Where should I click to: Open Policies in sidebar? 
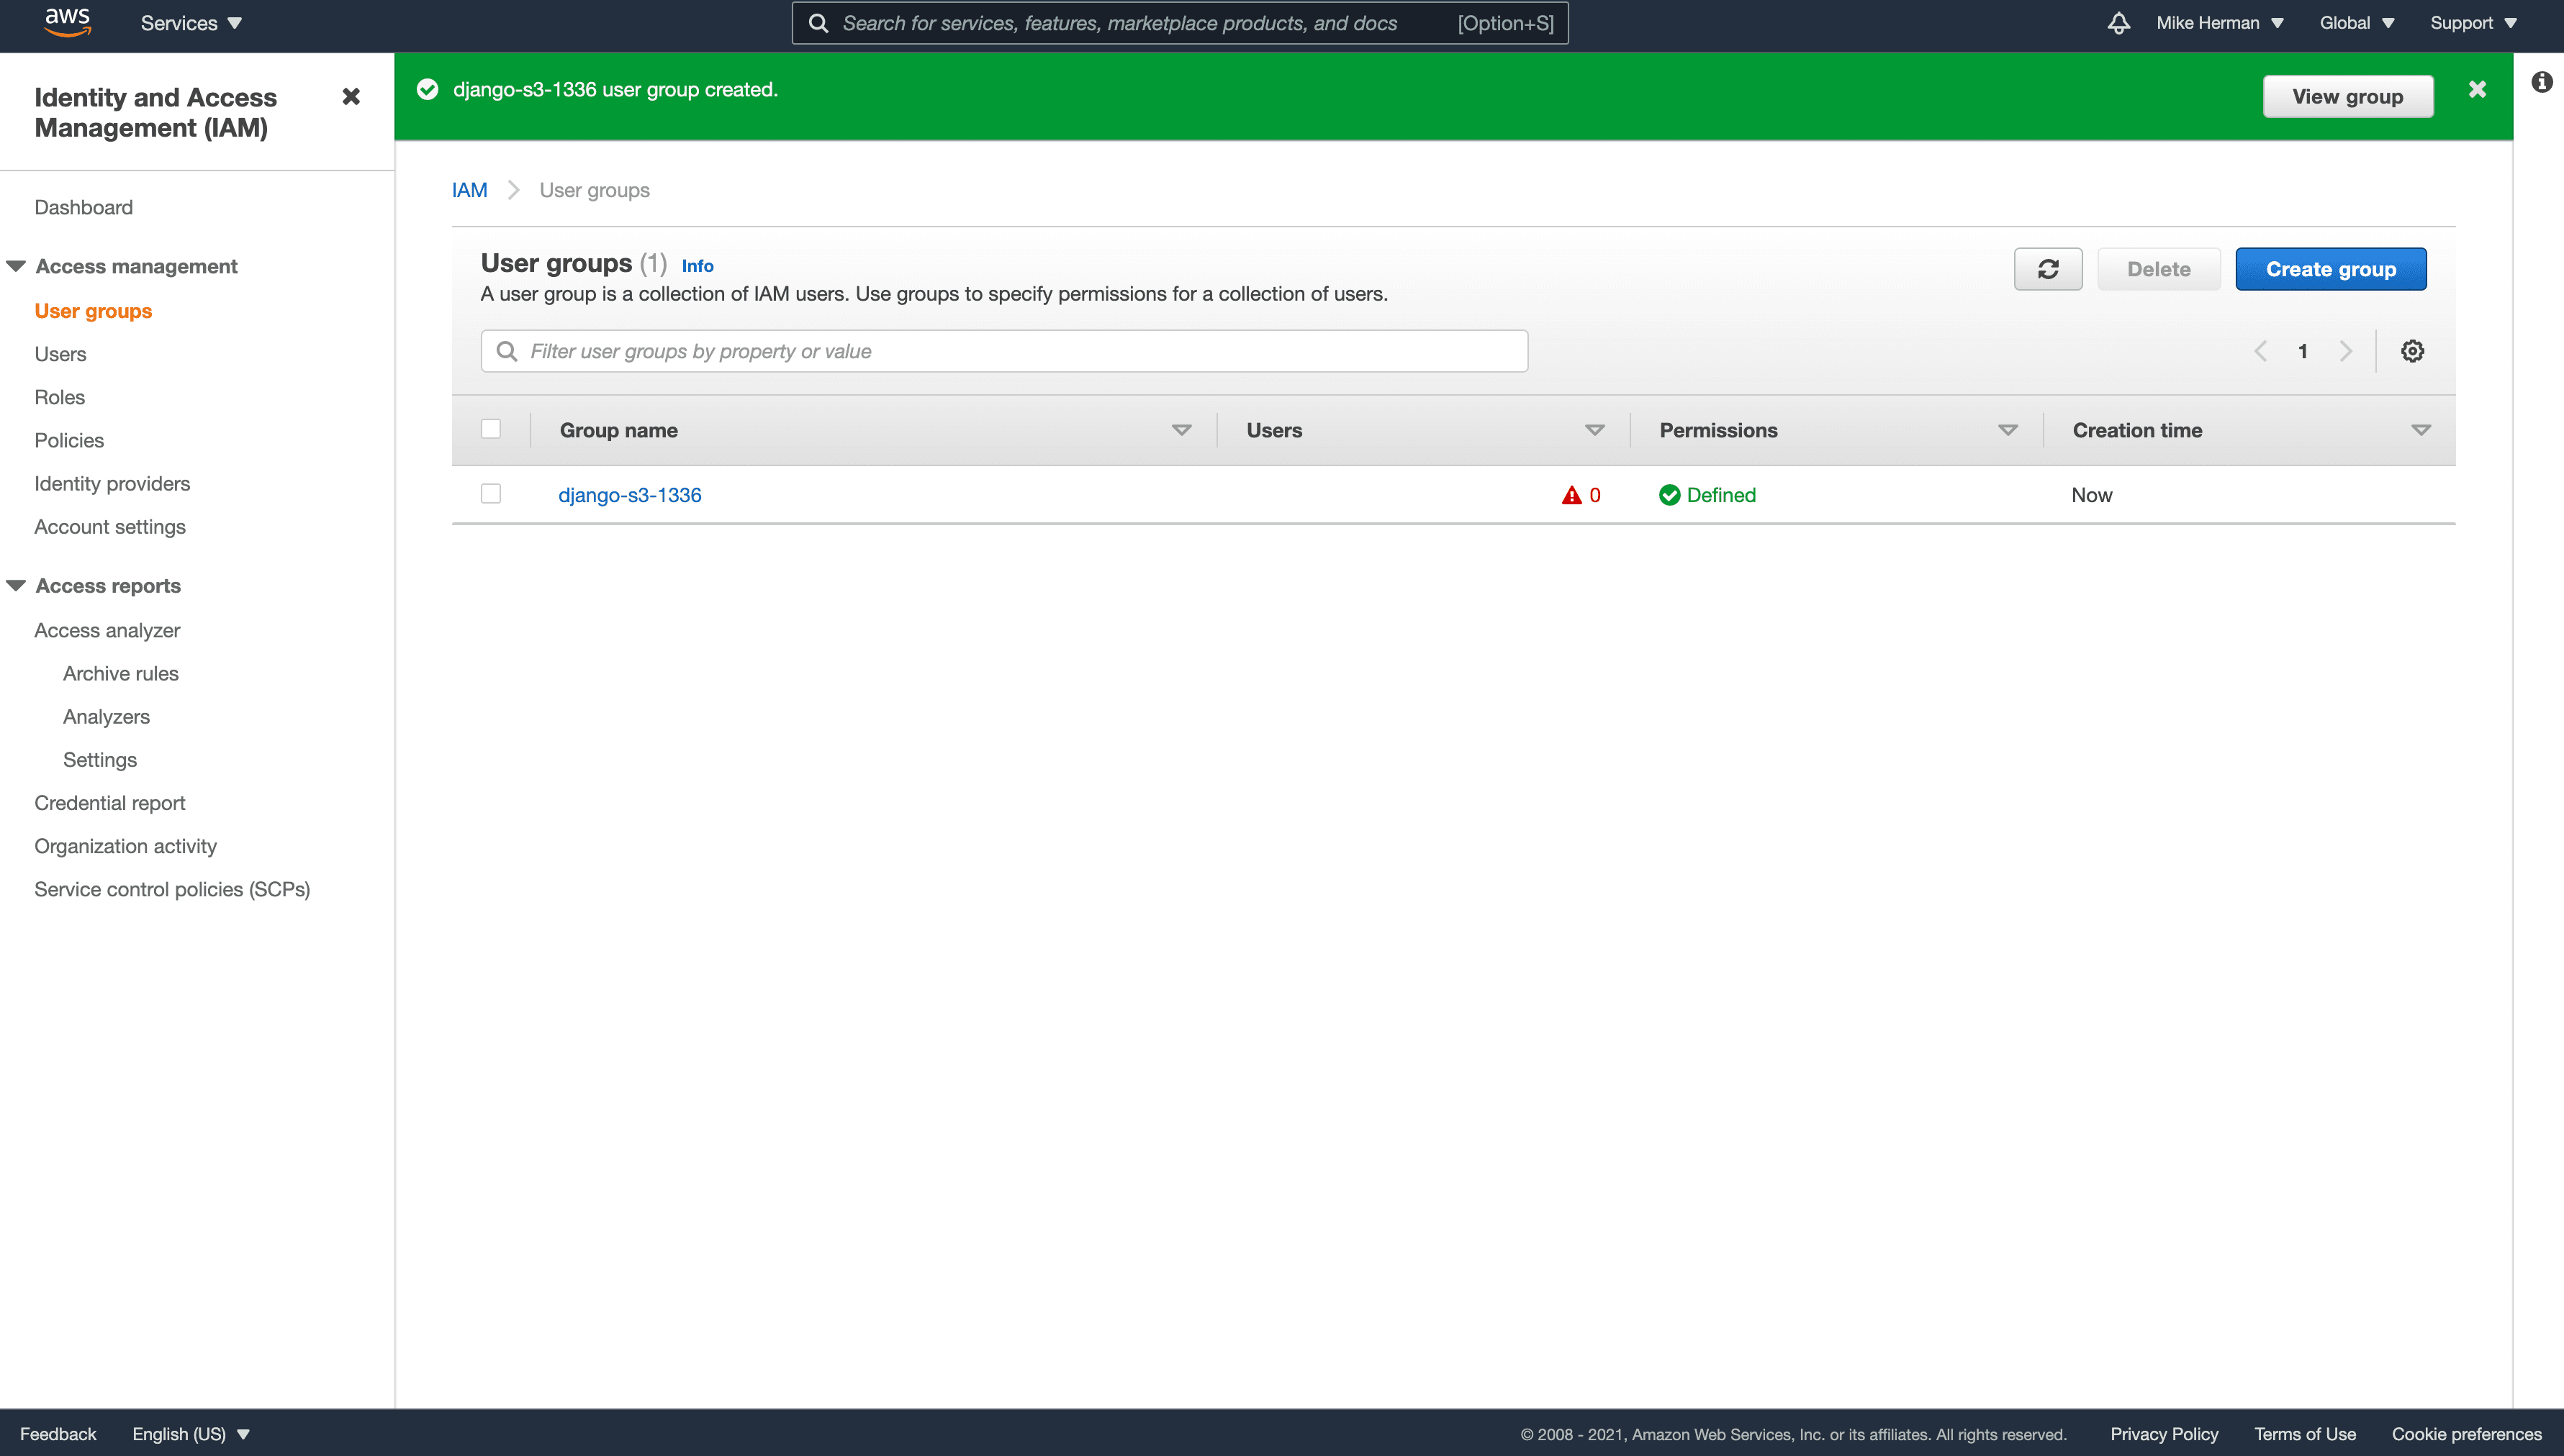pyautogui.click(x=69, y=440)
